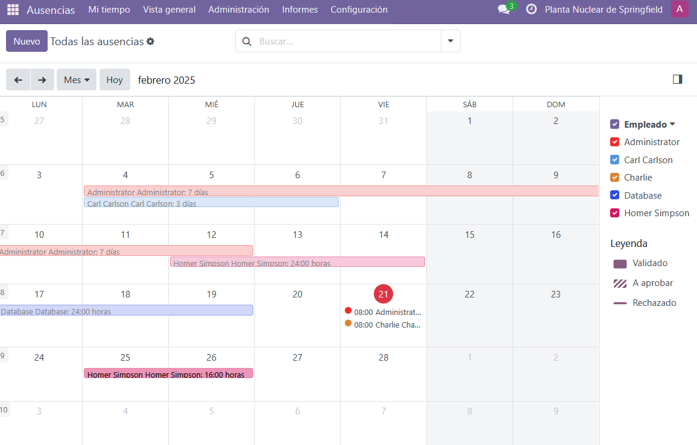The height and width of the screenshot is (445, 697).
Task: Open the Configuración menu
Action: pyautogui.click(x=359, y=10)
